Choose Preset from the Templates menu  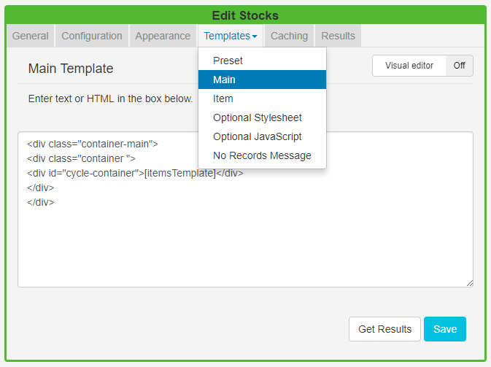[x=228, y=61]
